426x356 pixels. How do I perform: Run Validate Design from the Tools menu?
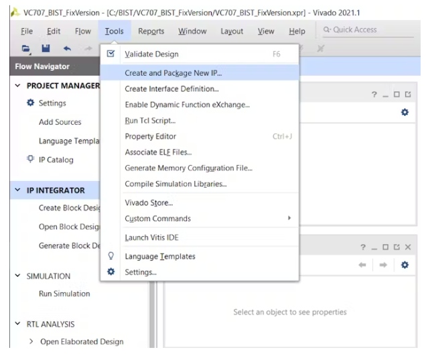(151, 54)
